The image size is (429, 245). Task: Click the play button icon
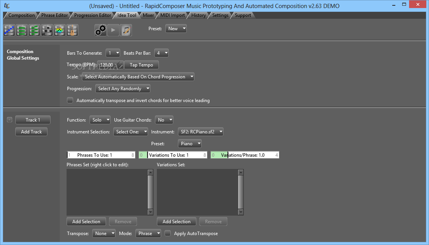pos(113,30)
